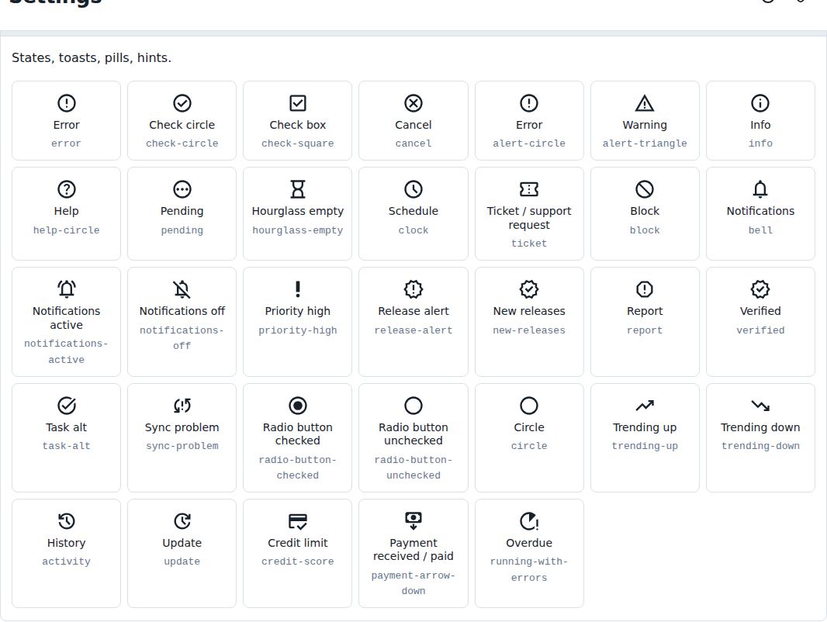The height and width of the screenshot is (622, 827).
Task: Click the Priority high exclamation icon
Action: point(297,289)
